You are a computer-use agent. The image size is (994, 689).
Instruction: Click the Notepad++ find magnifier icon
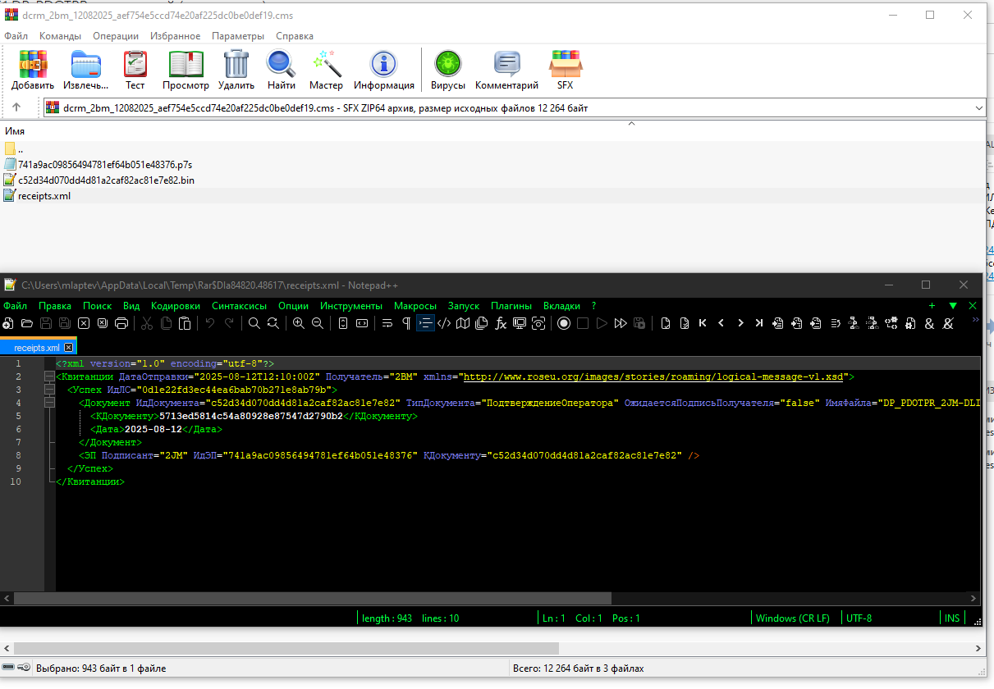tap(254, 323)
